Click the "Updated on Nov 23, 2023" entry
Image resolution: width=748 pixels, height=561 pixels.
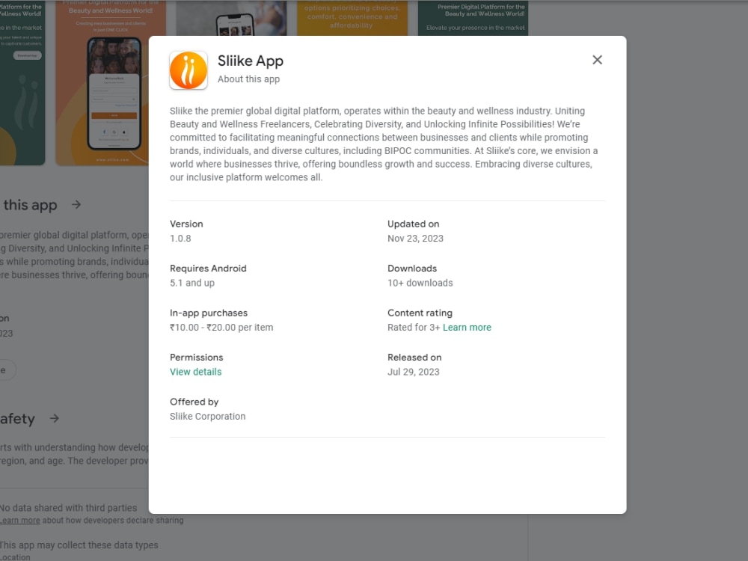[416, 230]
